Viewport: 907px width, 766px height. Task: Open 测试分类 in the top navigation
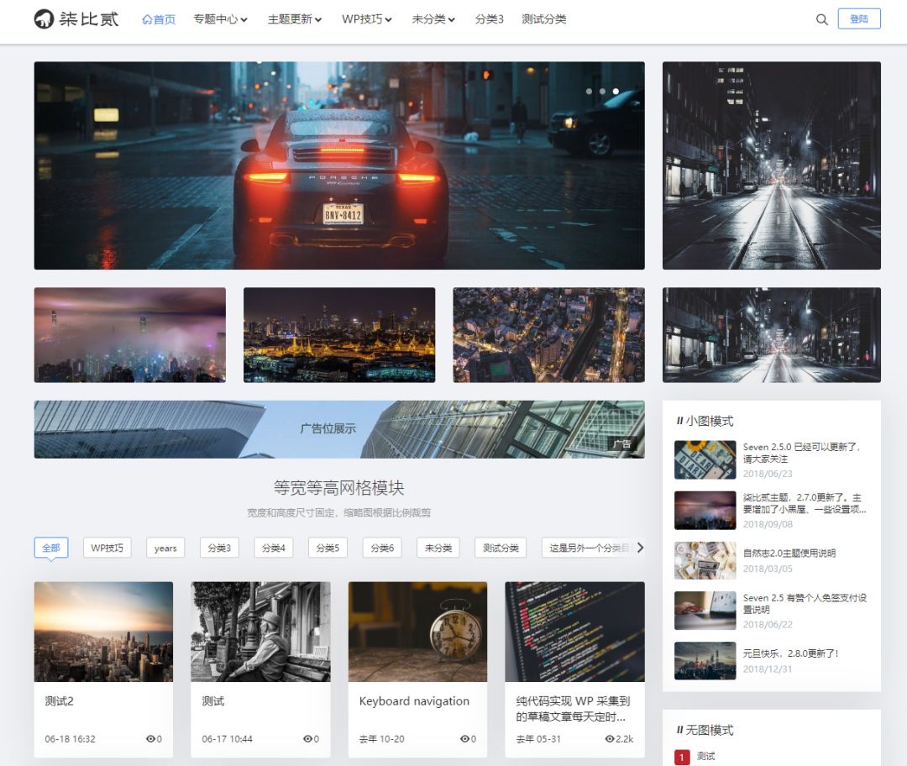[543, 19]
